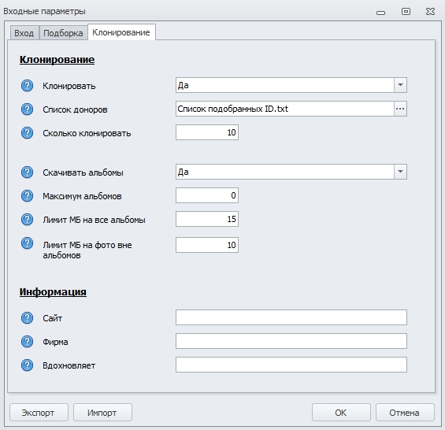Browse for the Список доноров file via ellipsis button
The image size is (445, 430).
click(x=400, y=109)
